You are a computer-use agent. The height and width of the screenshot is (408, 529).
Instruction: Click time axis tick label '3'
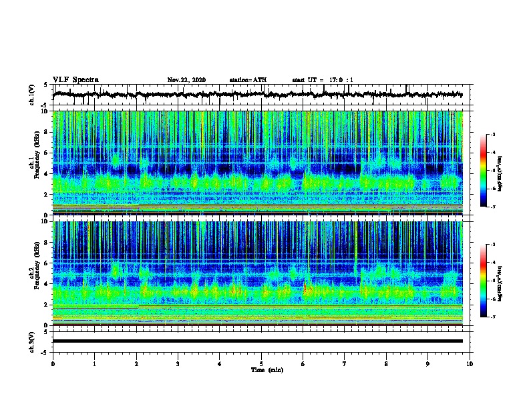[x=178, y=363]
